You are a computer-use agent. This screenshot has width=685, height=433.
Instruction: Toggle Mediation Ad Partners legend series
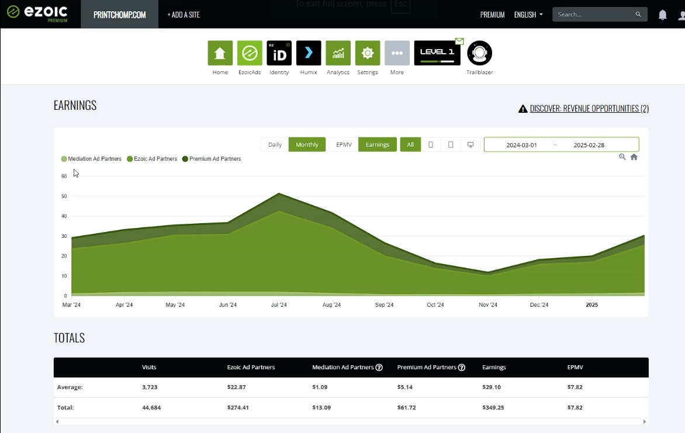[91, 159]
